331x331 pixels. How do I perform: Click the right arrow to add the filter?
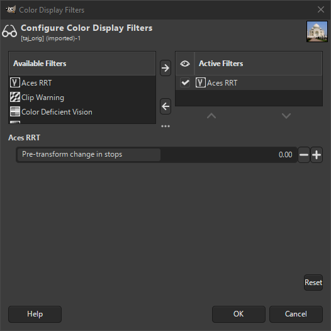click(x=165, y=68)
